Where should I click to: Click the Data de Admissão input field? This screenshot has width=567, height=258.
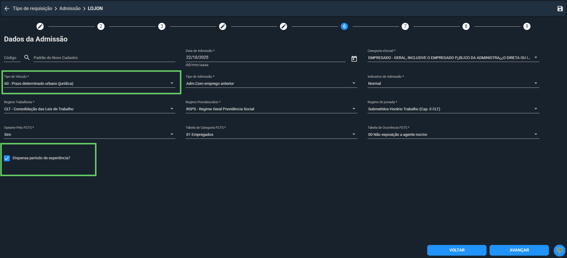click(265, 58)
